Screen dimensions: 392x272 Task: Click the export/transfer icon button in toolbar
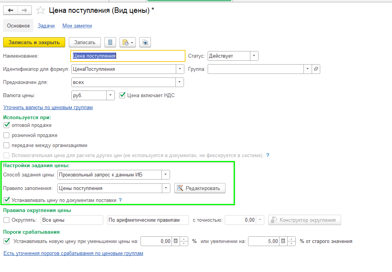(x=145, y=43)
